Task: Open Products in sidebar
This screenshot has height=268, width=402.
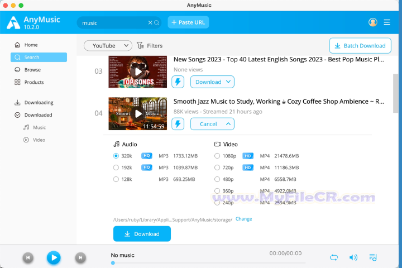Action: pyautogui.click(x=39, y=82)
